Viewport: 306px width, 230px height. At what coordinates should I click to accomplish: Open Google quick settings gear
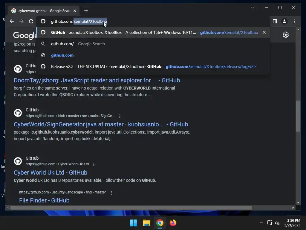pos(285,35)
